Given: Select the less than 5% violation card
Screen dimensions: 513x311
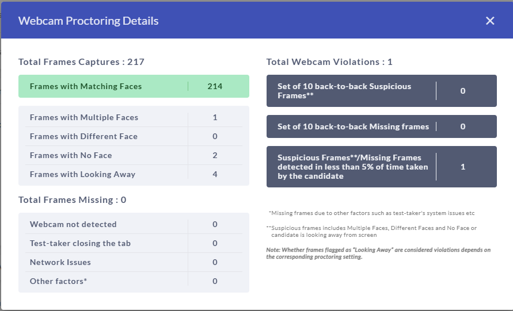Looking at the screenshot, I should click(x=382, y=167).
